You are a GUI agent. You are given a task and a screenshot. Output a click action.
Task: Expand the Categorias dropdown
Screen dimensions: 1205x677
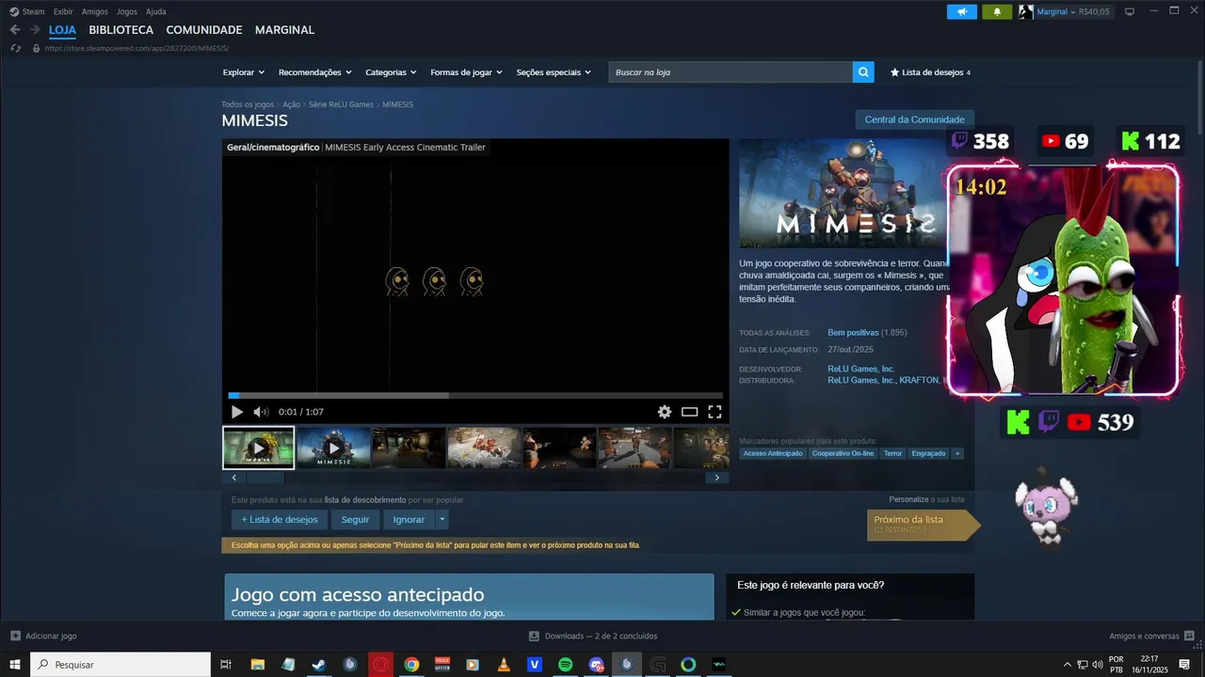click(391, 72)
